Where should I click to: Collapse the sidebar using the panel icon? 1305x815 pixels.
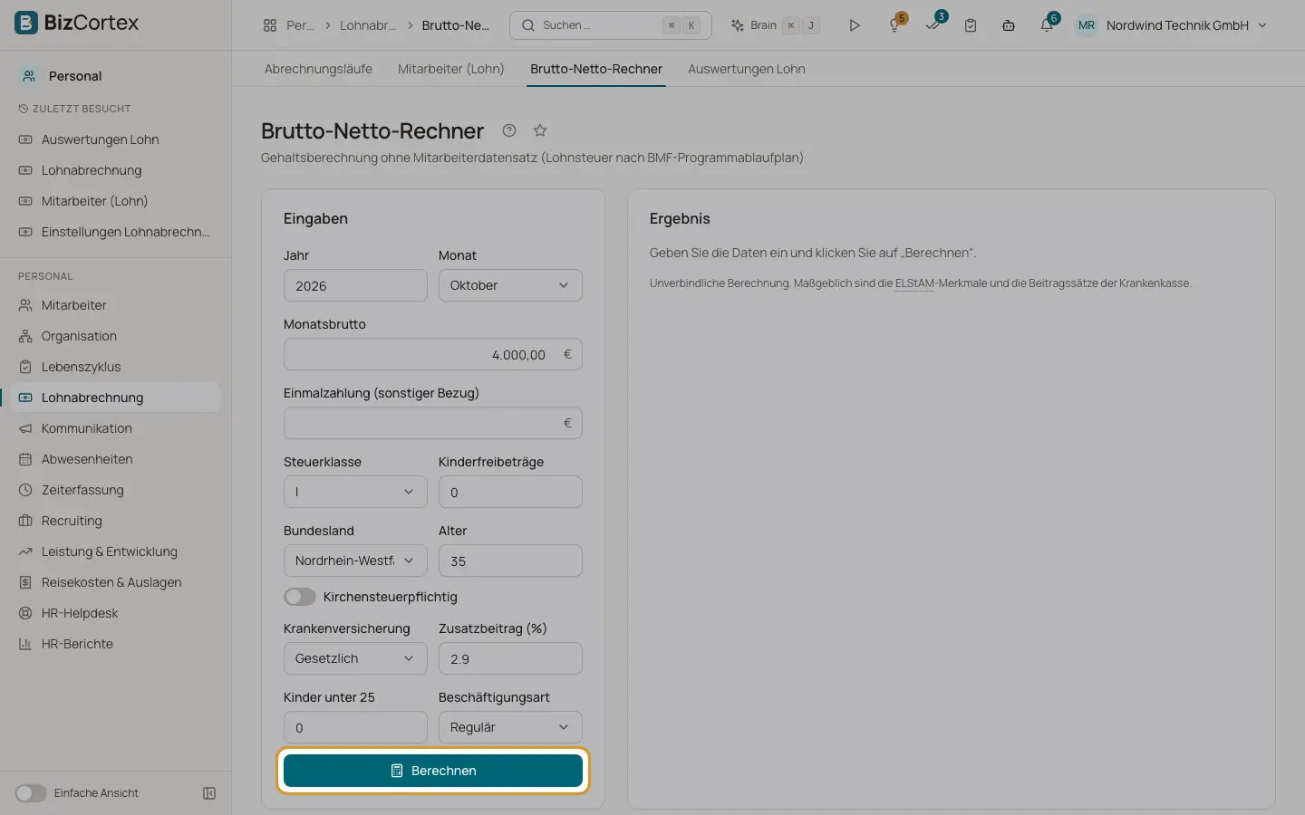(x=209, y=793)
